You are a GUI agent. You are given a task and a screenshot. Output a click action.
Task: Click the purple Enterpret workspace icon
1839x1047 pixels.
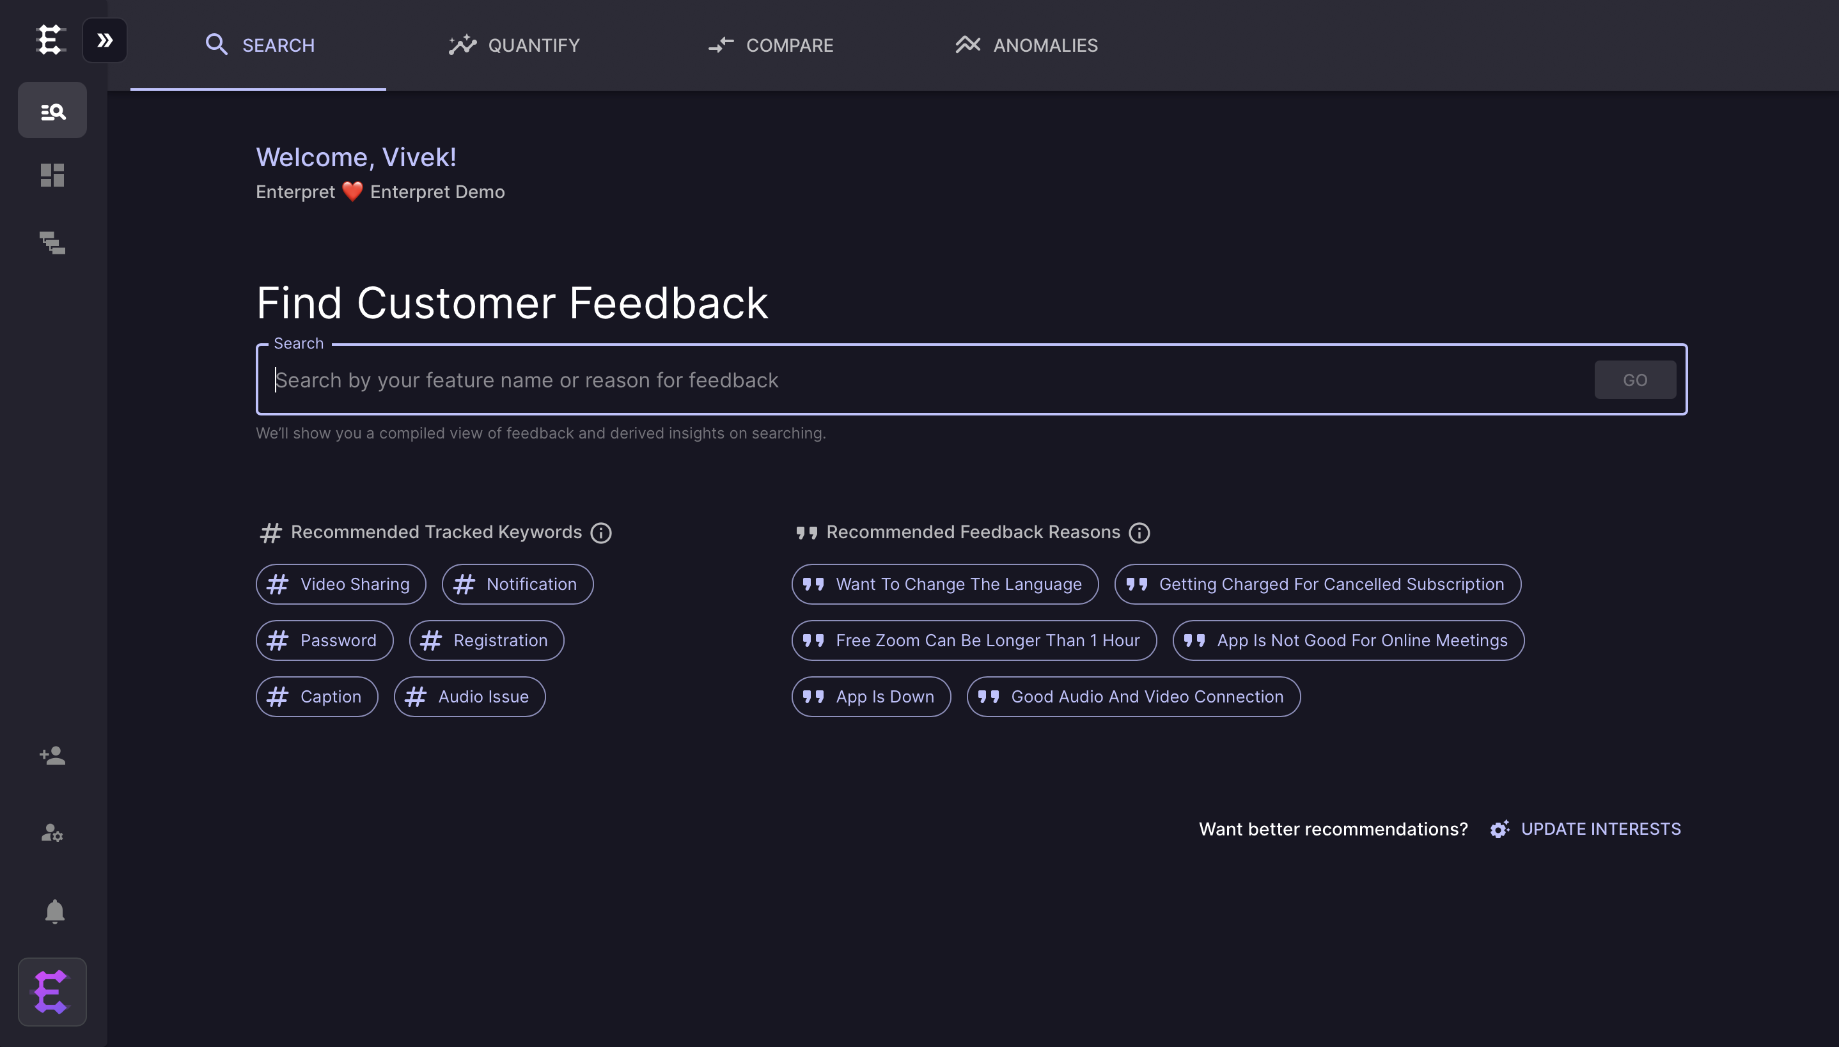[52, 991]
